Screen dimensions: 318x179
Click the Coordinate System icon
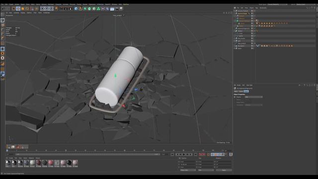coord(56,9)
